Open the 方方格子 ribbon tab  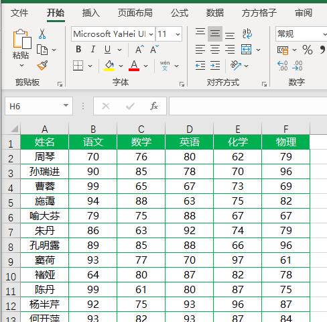(259, 13)
